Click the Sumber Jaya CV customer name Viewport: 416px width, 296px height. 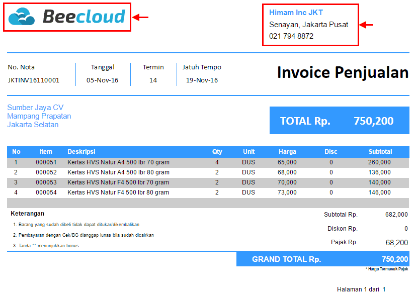35,108
